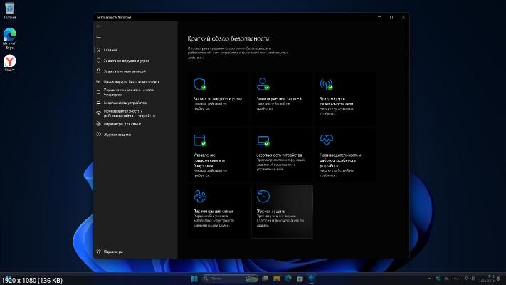Select 'Защита учетных записей' in sidebar
The image size is (506, 285).
(135, 71)
